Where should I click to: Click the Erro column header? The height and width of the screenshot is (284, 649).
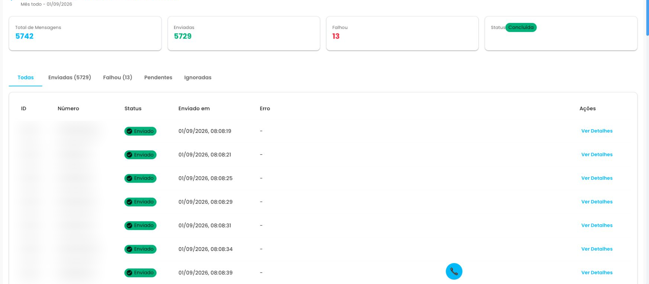(x=265, y=108)
